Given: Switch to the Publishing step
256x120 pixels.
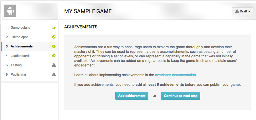Looking at the screenshot, I should tap(18, 75).
